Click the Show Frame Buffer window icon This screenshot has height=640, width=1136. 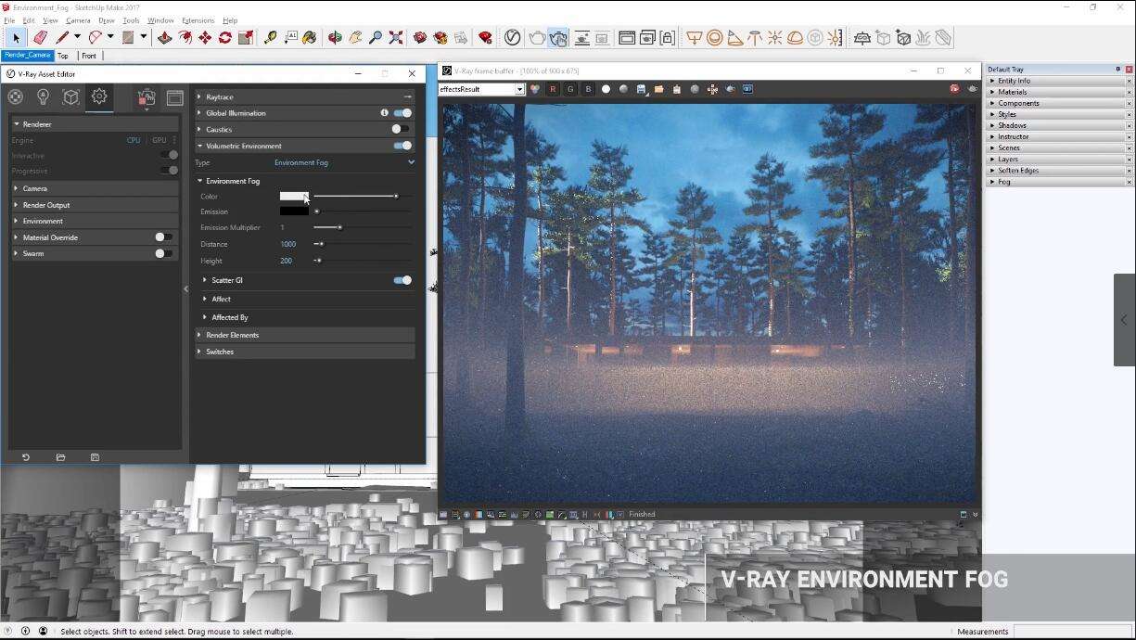tap(174, 97)
